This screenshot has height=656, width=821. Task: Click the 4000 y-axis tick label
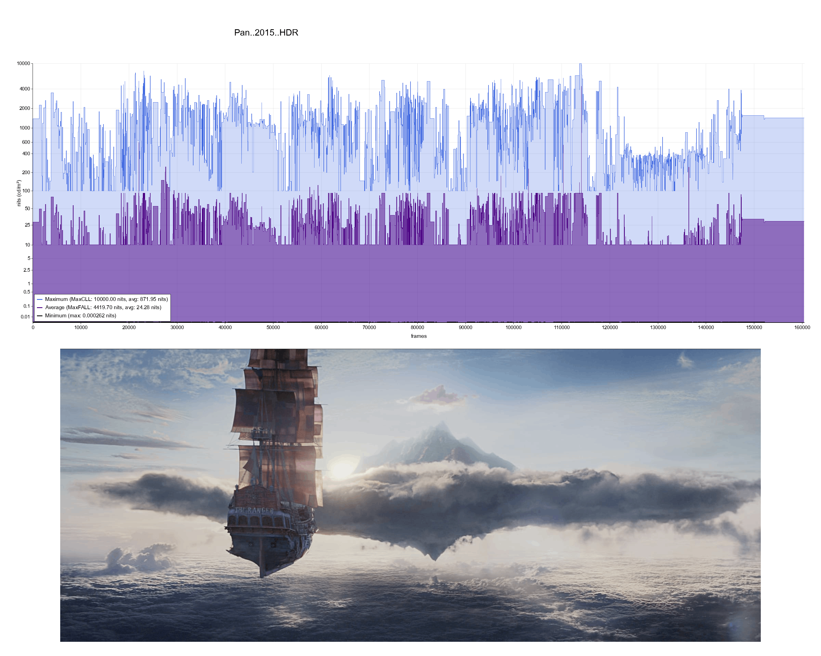click(x=25, y=89)
